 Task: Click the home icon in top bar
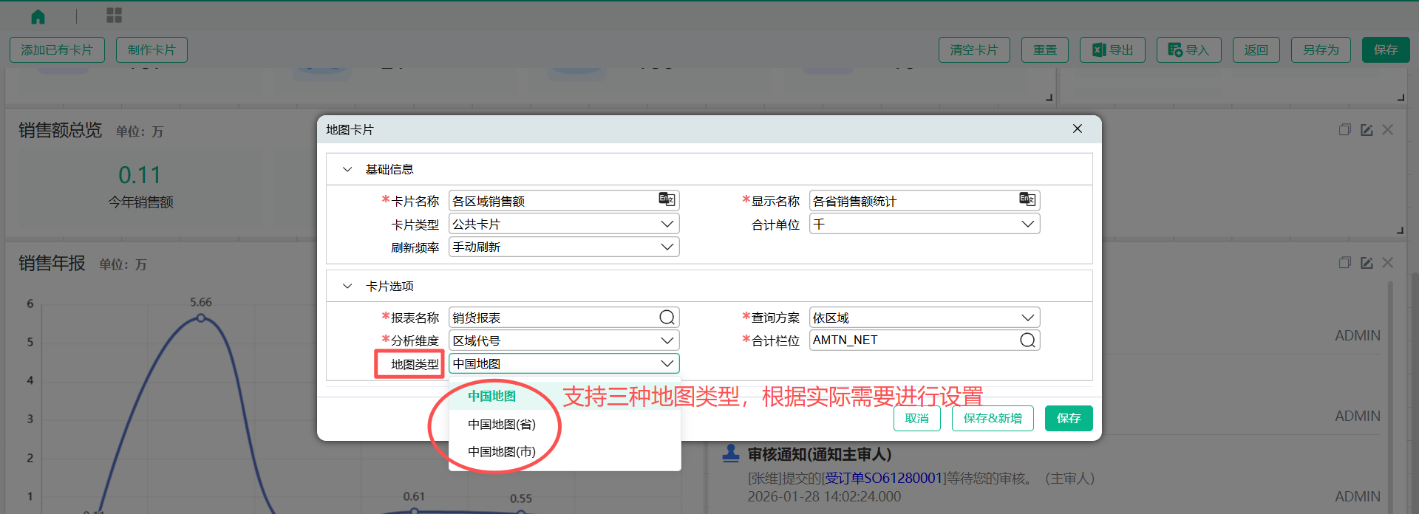(38, 16)
